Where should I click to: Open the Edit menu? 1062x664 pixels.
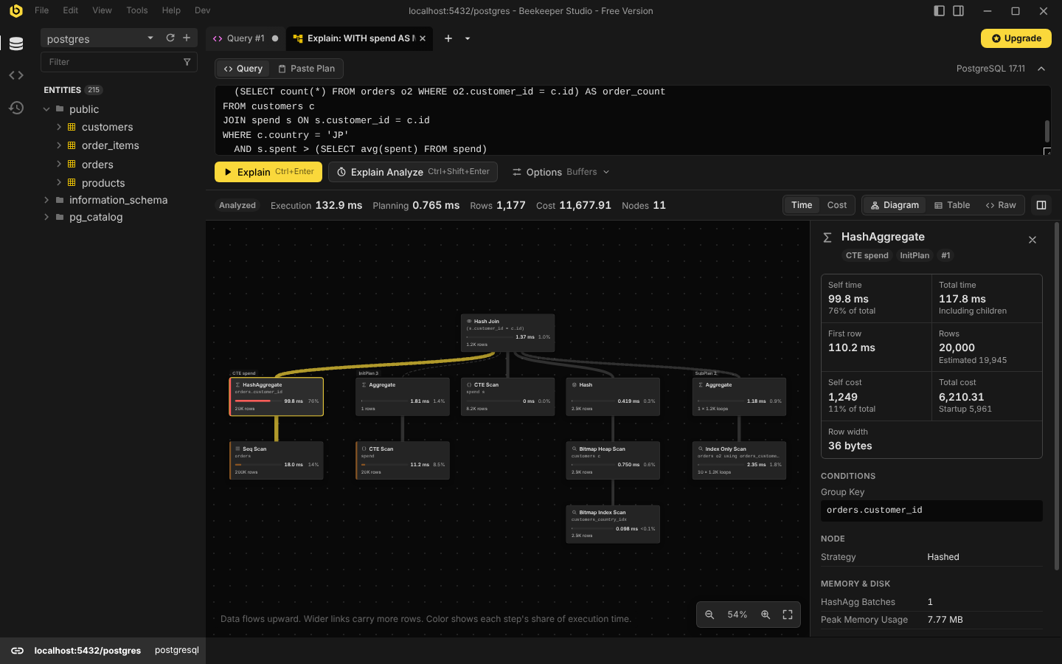click(x=71, y=10)
